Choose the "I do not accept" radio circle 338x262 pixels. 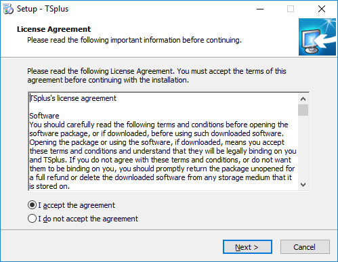tap(32, 219)
